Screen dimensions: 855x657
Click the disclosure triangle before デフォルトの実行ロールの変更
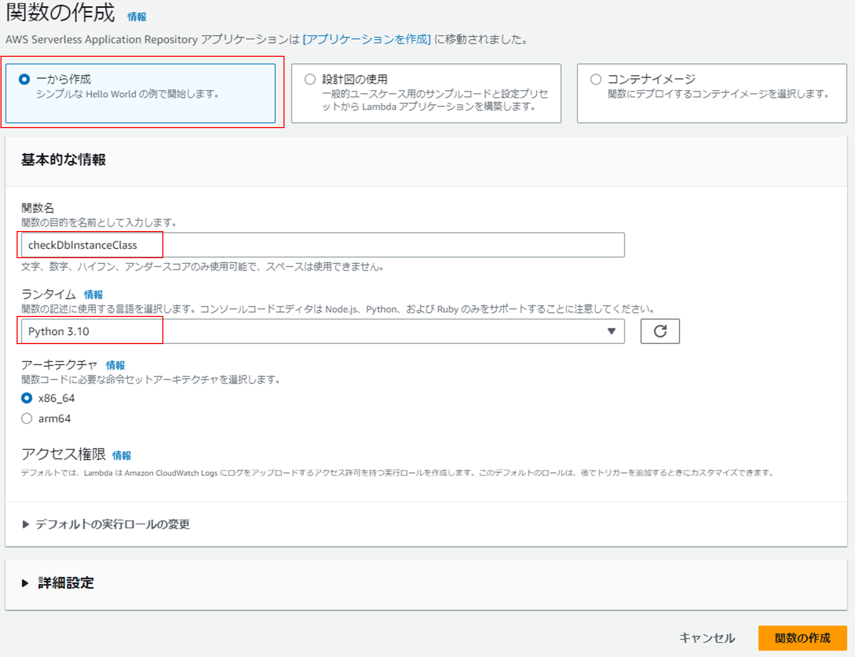point(24,524)
